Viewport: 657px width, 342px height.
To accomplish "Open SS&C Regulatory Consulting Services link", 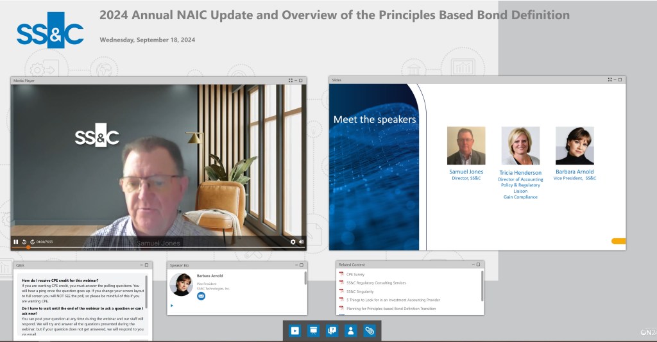I will coord(375,282).
